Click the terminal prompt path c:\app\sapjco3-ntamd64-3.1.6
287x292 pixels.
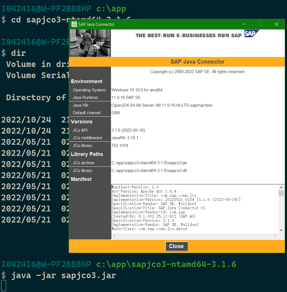pyautogui.click(x=166, y=264)
